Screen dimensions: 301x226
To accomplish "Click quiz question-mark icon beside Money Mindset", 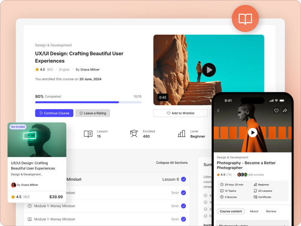I will click(x=30, y=206).
